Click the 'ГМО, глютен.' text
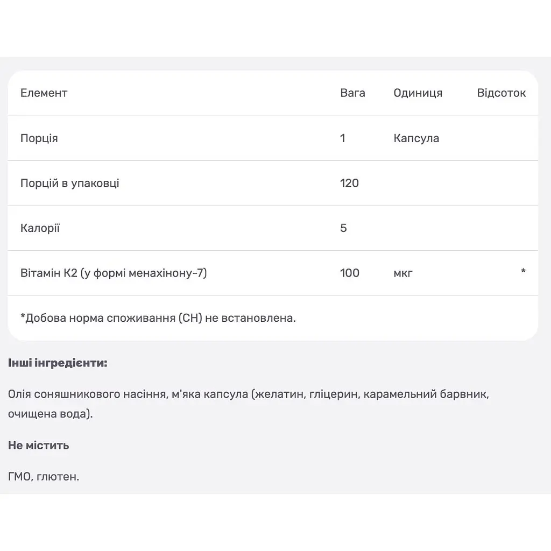This screenshot has width=551, height=551. click(44, 477)
